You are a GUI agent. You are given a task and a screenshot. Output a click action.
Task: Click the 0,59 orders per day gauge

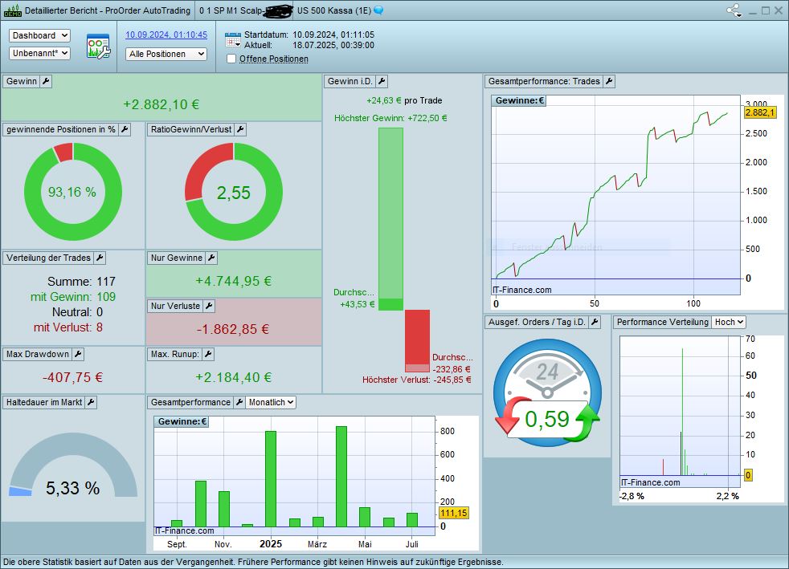coord(547,392)
